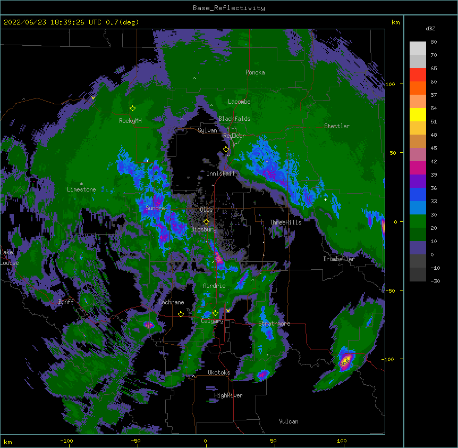This screenshot has width=458, height=448.
Task: Click the km unit label beside the timestamp row
Action: tap(395, 22)
